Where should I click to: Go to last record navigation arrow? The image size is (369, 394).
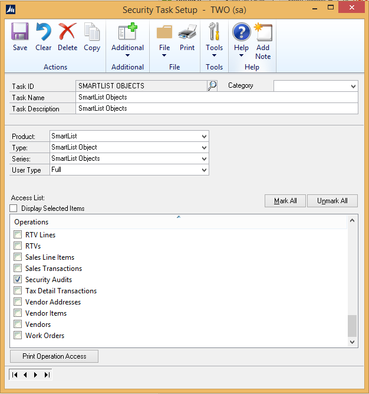(47, 375)
